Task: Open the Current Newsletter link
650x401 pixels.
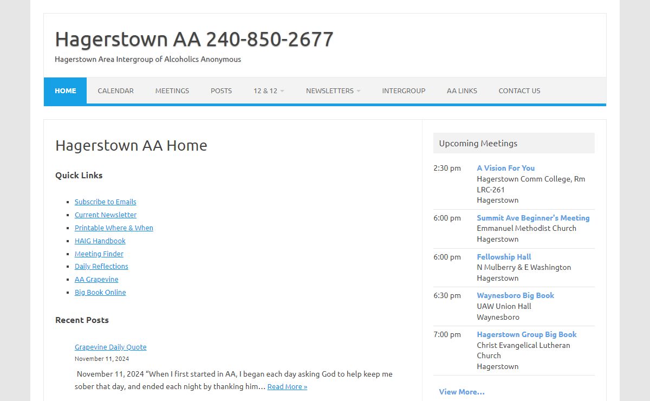Action: click(x=106, y=215)
